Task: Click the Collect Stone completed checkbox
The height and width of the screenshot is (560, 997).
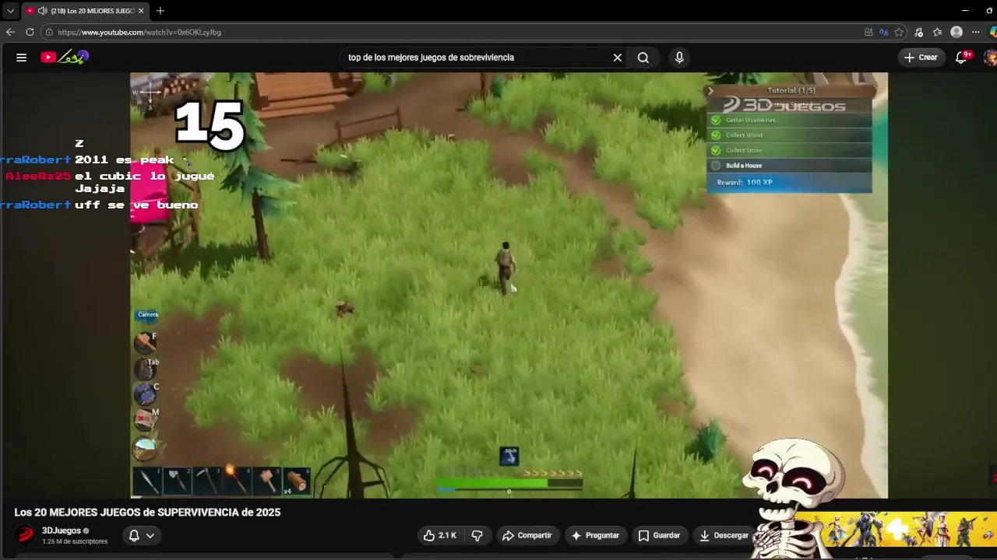Action: click(716, 150)
